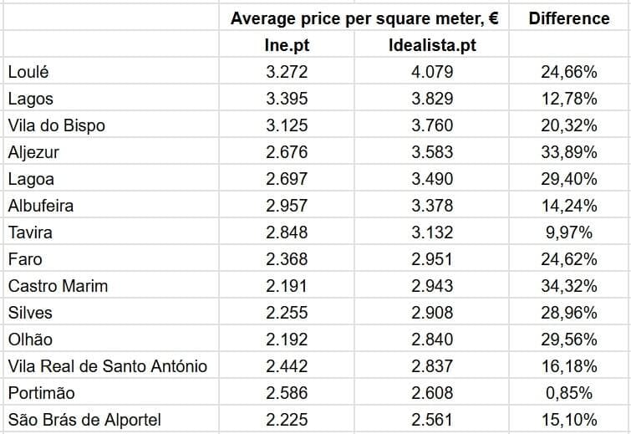Select Lagos Ine.pt price 3.395
This screenshot has width=631, height=434.
click(x=287, y=99)
